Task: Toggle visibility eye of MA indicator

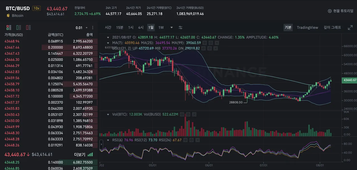Action: (x=204, y=43)
